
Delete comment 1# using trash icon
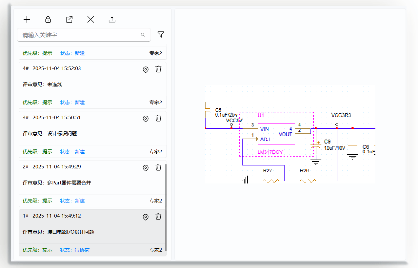(x=158, y=217)
